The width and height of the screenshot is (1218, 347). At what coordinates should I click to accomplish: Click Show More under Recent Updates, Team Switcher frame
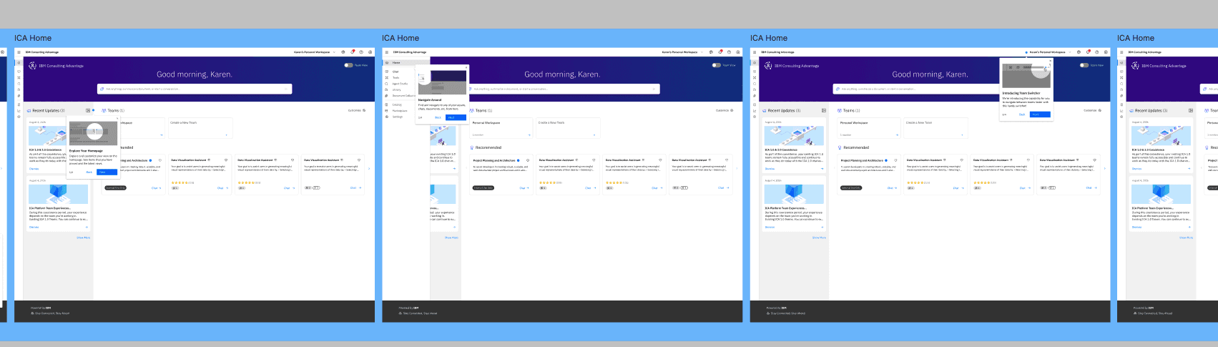[x=819, y=237]
